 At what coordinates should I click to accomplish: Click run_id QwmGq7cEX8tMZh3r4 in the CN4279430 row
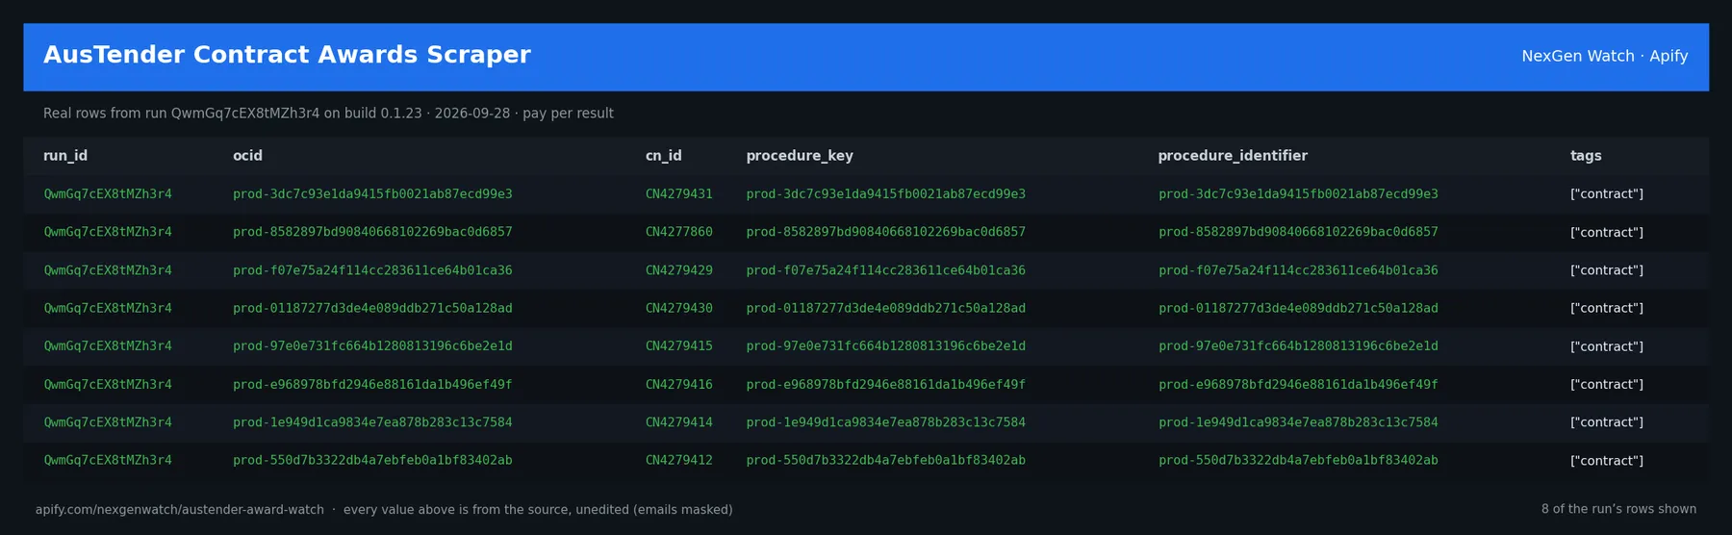coord(108,308)
